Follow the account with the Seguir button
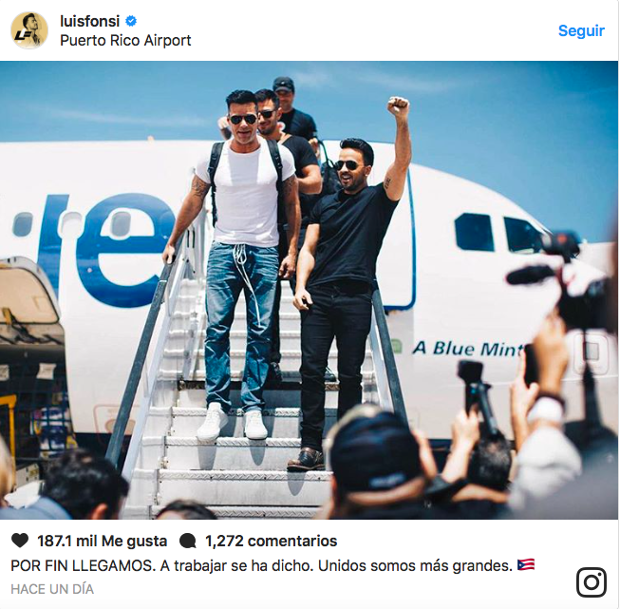The image size is (620, 609). click(581, 30)
